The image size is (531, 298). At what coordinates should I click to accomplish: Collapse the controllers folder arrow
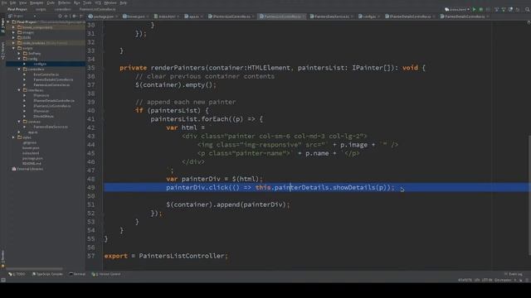click(x=19, y=69)
